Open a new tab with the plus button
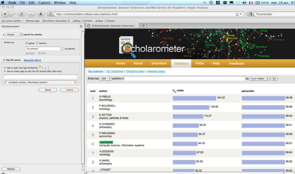295x174 pixels. 143,26
